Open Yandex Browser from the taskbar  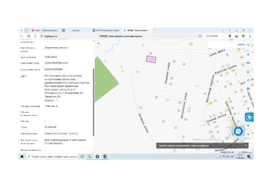coord(97,157)
